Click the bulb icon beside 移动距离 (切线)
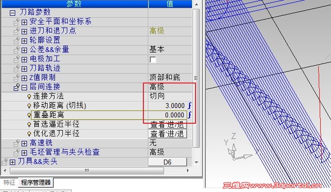Viewport: 331px width, 192px height. coord(29,106)
